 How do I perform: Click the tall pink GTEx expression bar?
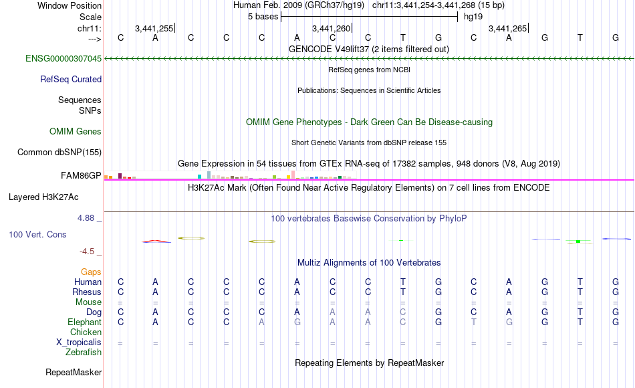coord(293,175)
